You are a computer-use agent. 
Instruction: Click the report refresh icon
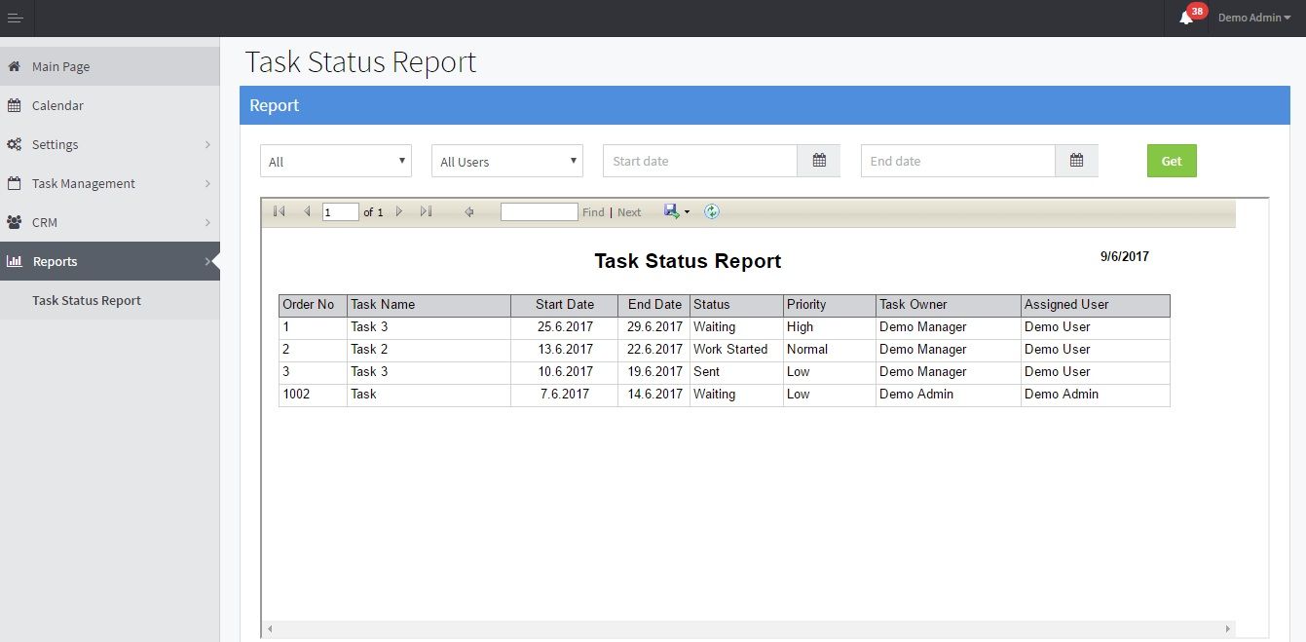click(712, 211)
